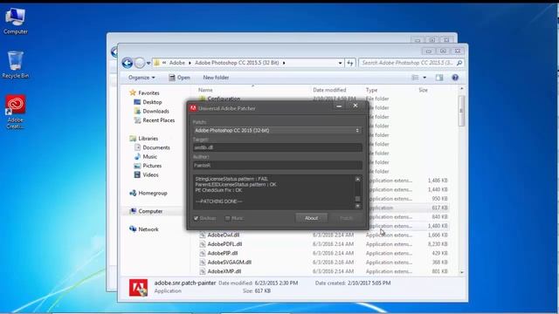The width and height of the screenshot is (559, 314).
Task: Select the AdobePIP.dll file icon
Action: [x=202, y=253]
